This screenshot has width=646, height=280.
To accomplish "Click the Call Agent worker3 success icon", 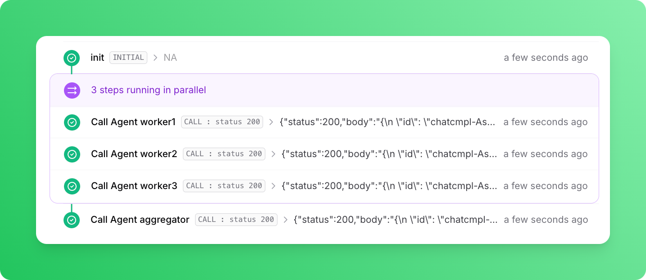I will tap(72, 186).
